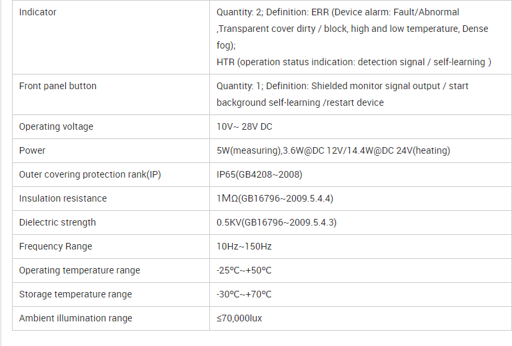Click the 1MΩ(GB16796~2009.5.4.4) value
Viewport: 512px width, 346px height.
coord(275,198)
